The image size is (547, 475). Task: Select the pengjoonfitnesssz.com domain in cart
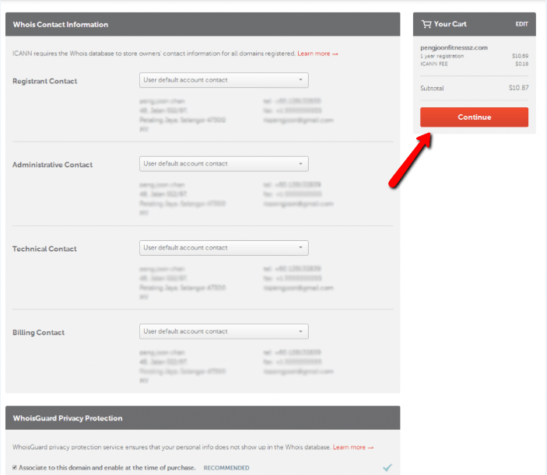[454, 47]
